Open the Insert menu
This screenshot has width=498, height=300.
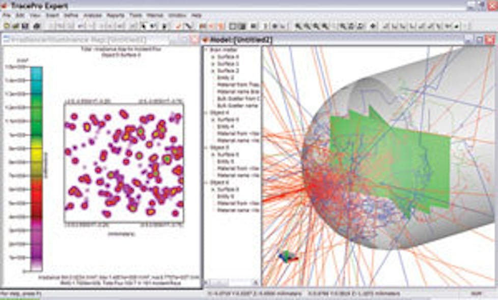coord(52,15)
